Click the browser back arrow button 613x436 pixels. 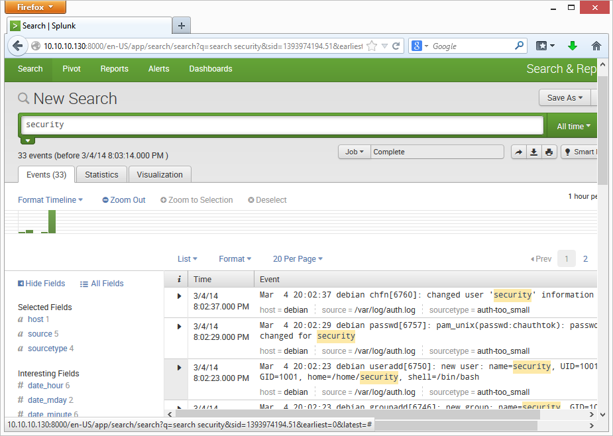click(18, 46)
